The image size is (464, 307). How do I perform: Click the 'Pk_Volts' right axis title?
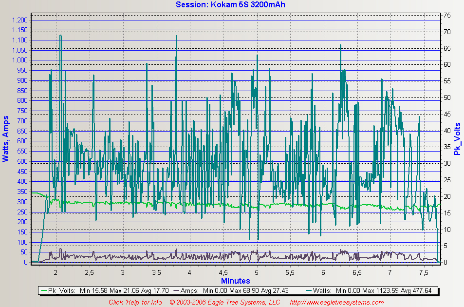click(x=457, y=139)
